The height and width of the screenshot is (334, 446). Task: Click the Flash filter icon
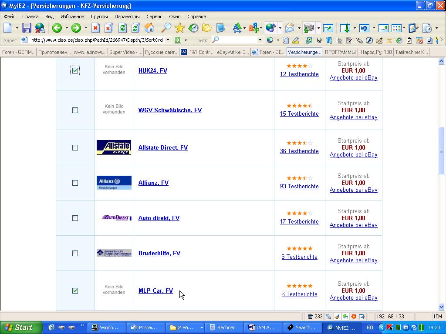pyautogui.click(x=369, y=40)
